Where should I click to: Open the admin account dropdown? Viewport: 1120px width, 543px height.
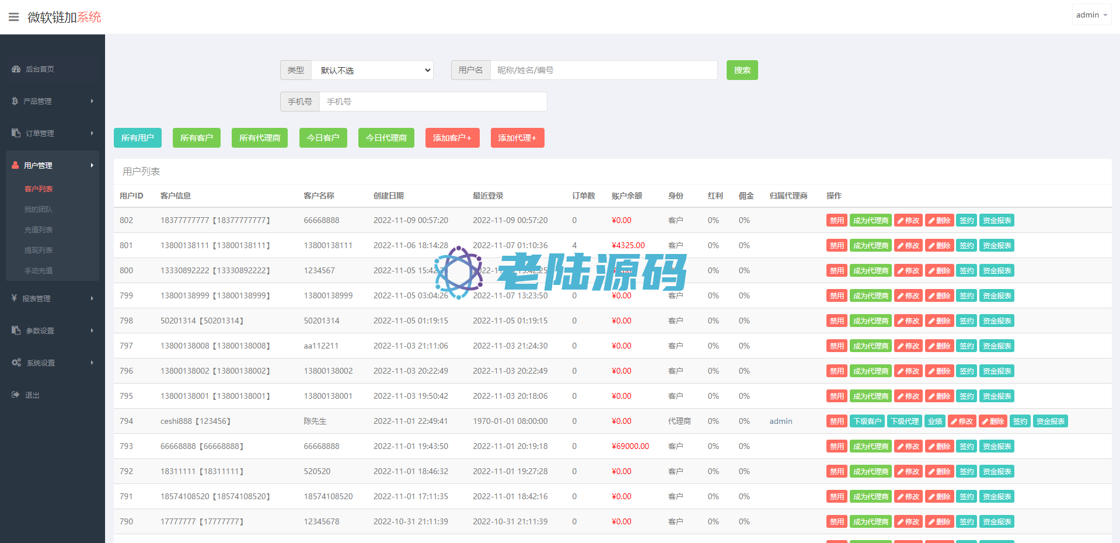point(1091,15)
